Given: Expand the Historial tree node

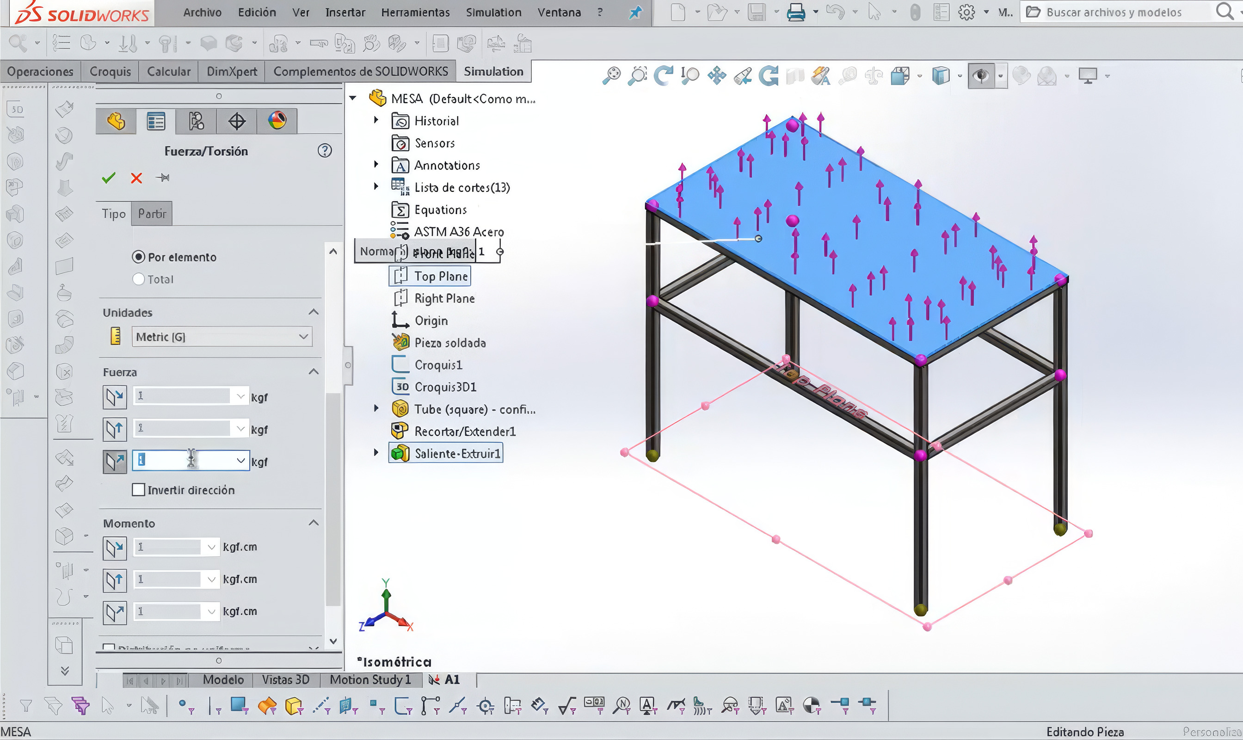Looking at the screenshot, I should [x=376, y=120].
